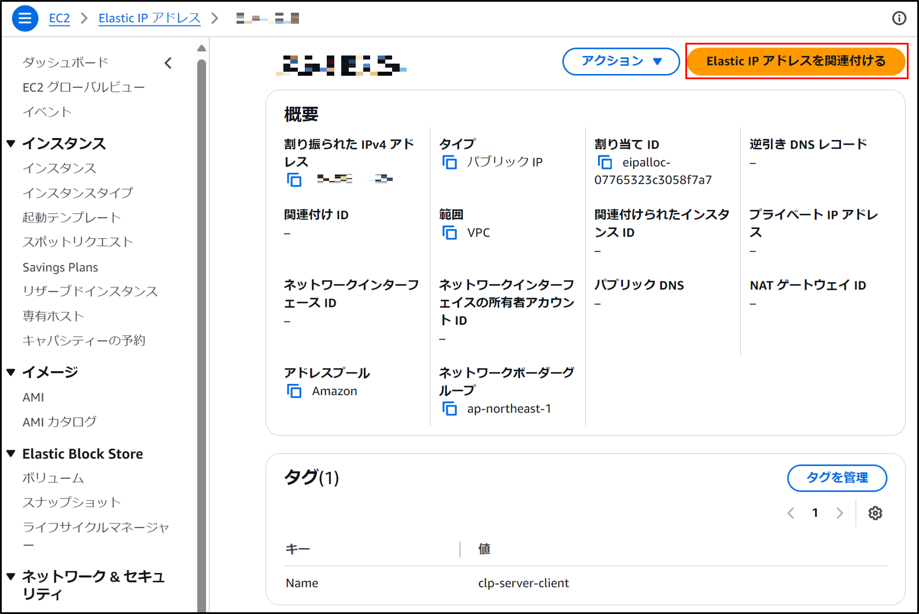Go to the EC2 breadcrumb link
The width and height of the screenshot is (919, 614).
pos(59,19)
